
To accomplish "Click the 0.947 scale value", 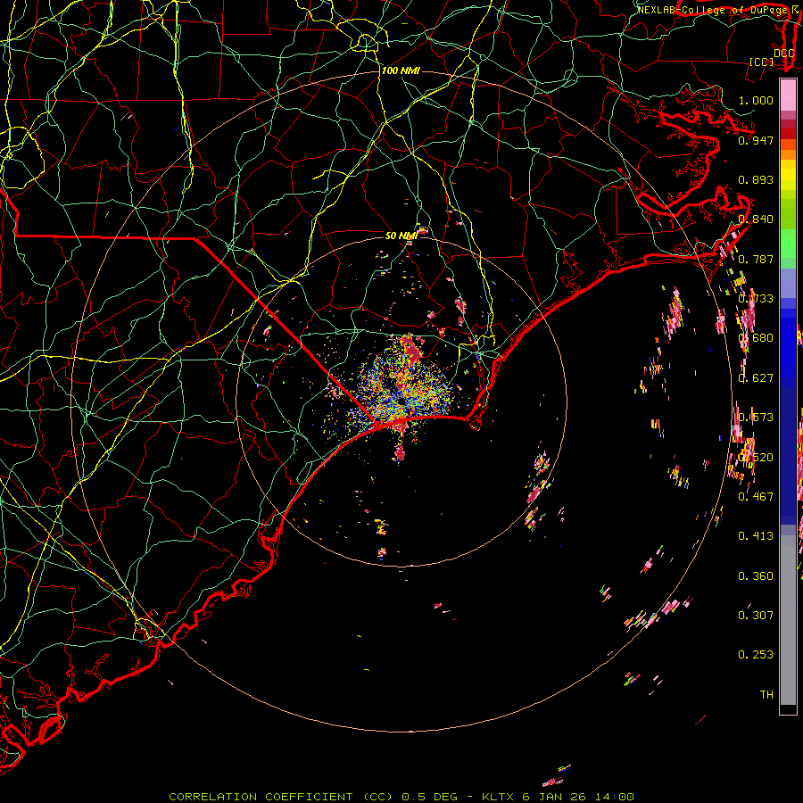I will click(756, 140).
